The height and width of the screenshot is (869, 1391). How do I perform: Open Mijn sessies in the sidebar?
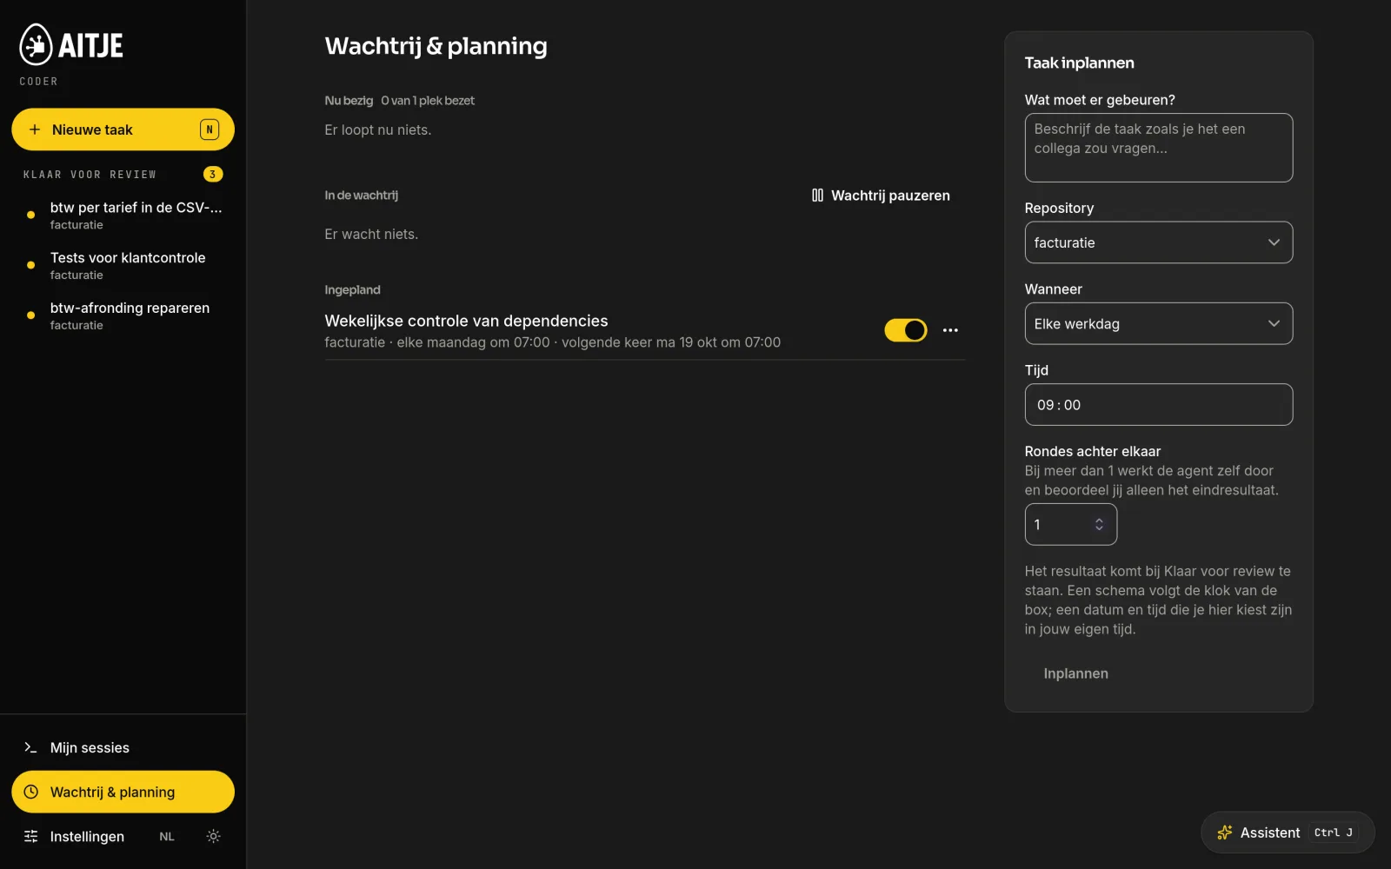coord(123,747)
